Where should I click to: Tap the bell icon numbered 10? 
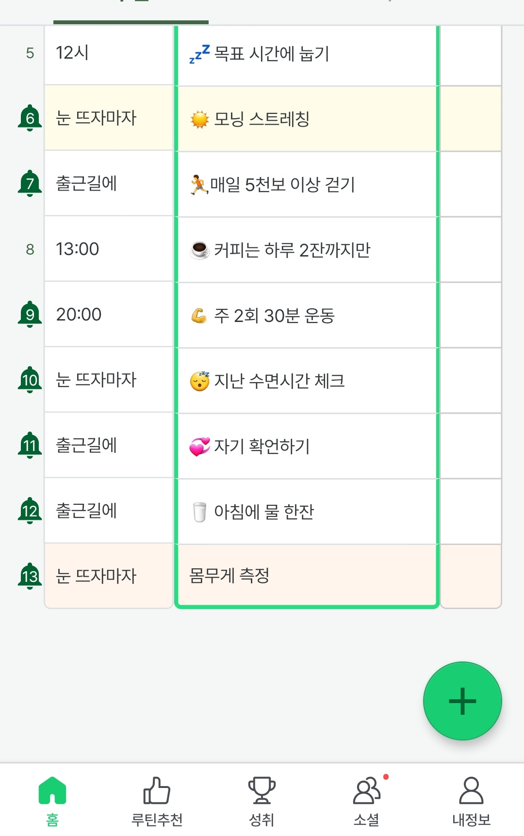30,380
